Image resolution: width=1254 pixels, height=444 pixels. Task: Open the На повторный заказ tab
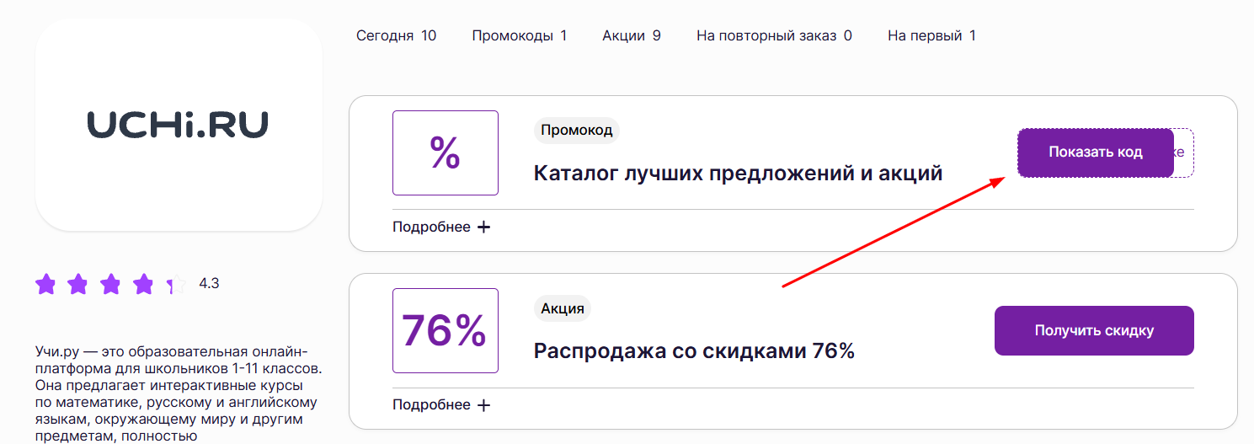[774, 35]
